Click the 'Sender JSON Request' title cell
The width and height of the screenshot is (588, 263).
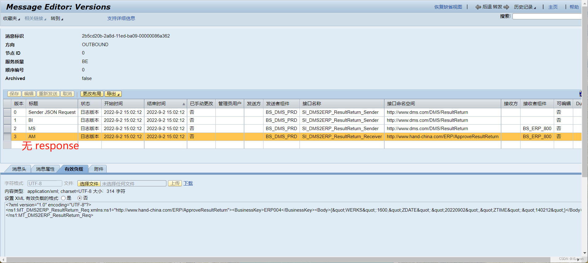coord(52,112)
